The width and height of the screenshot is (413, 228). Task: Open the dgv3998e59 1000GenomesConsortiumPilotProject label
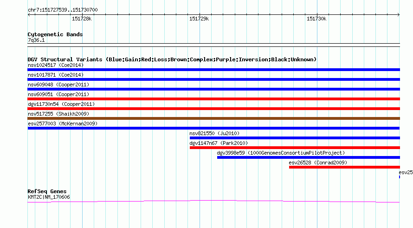[x=281, y=153]
